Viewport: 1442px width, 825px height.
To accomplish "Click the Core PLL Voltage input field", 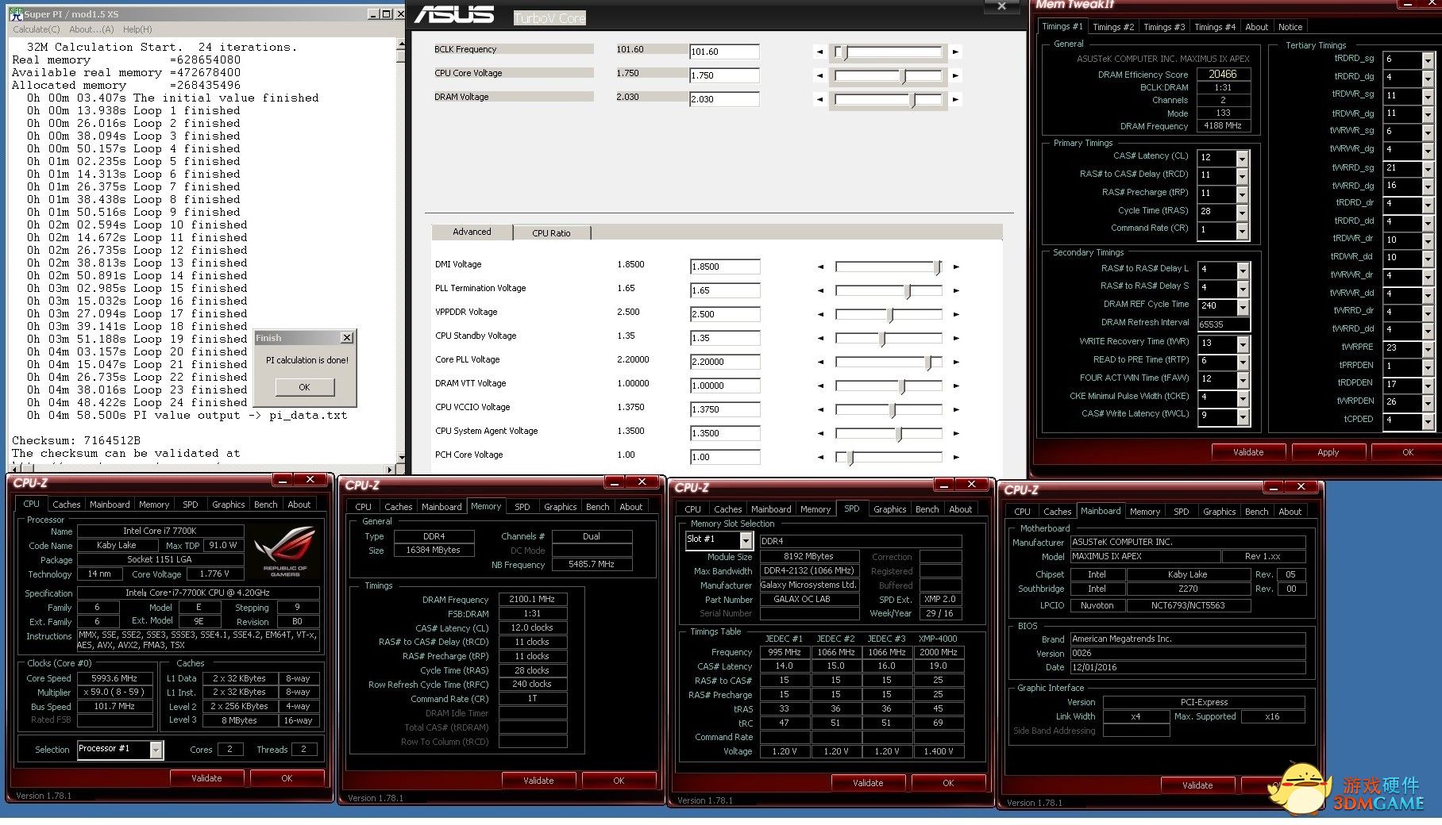I will pyautogui.click(x=725, y=362).
